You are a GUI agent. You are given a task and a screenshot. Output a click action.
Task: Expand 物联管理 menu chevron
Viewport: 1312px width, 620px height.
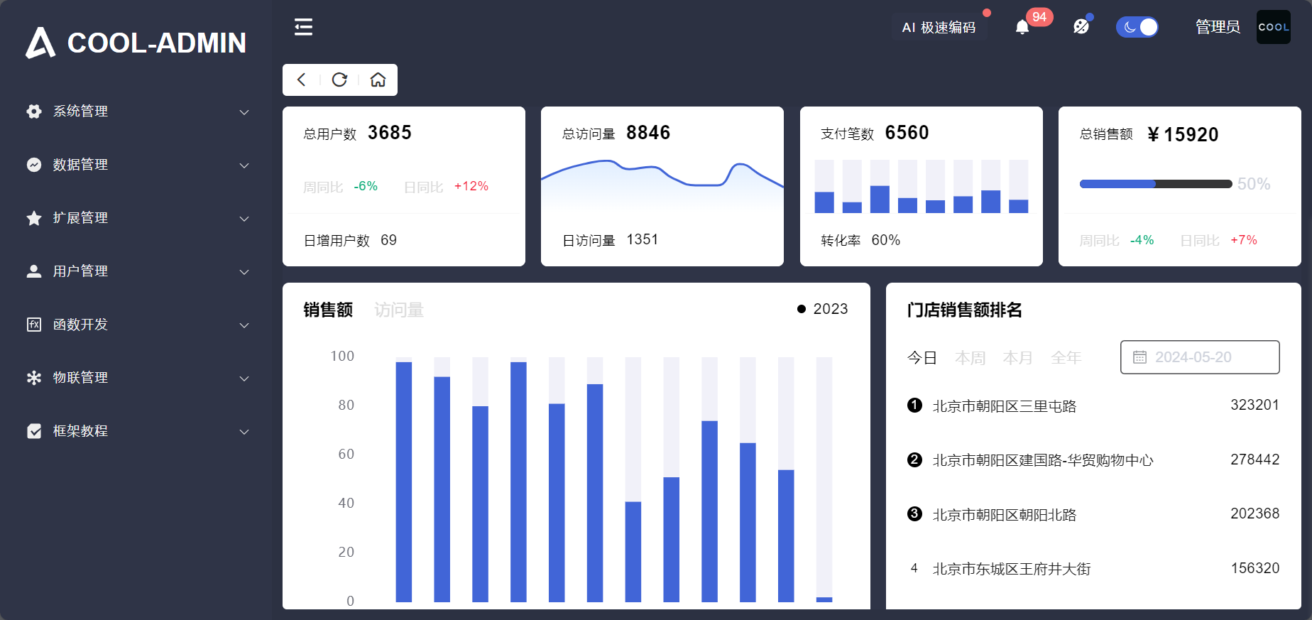(244, 379)
